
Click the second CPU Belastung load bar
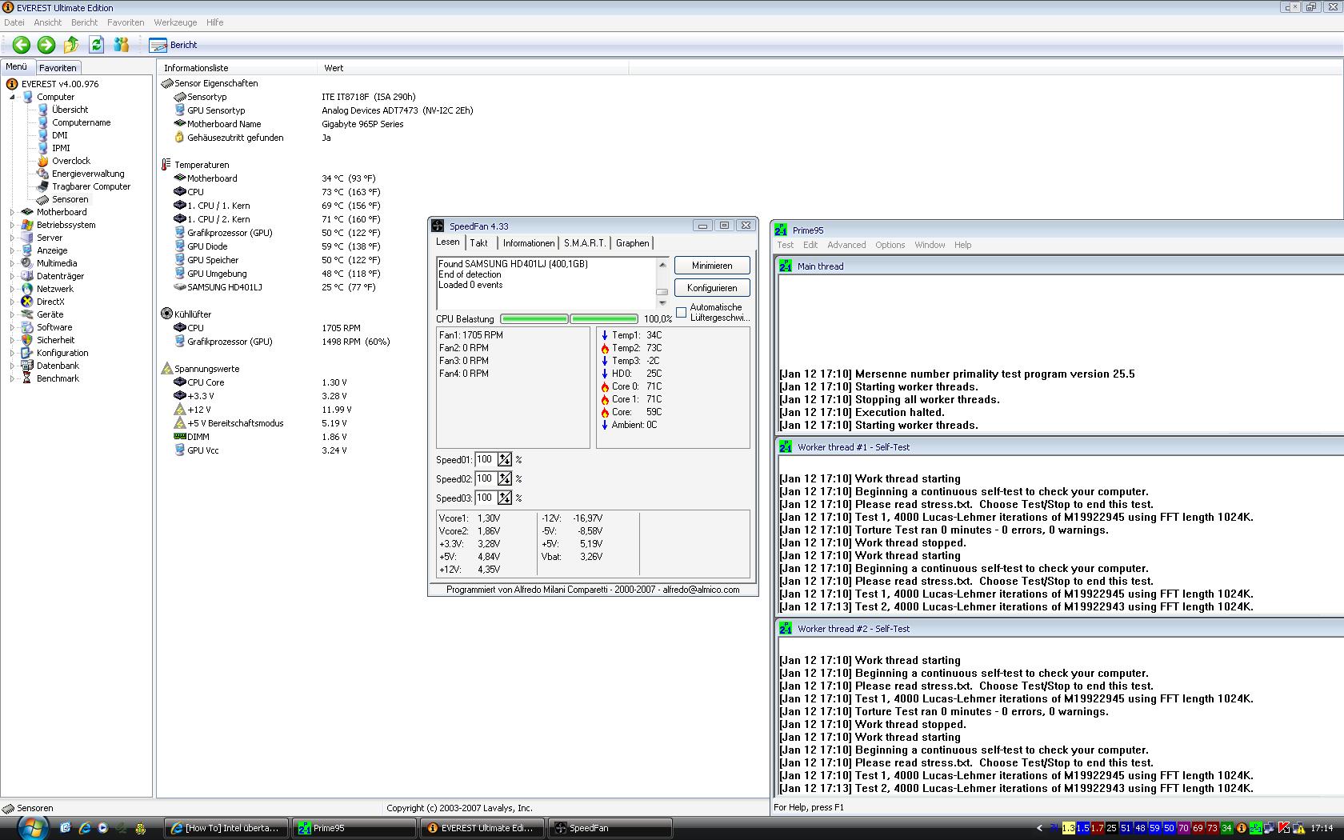click(x=604, y=319)
